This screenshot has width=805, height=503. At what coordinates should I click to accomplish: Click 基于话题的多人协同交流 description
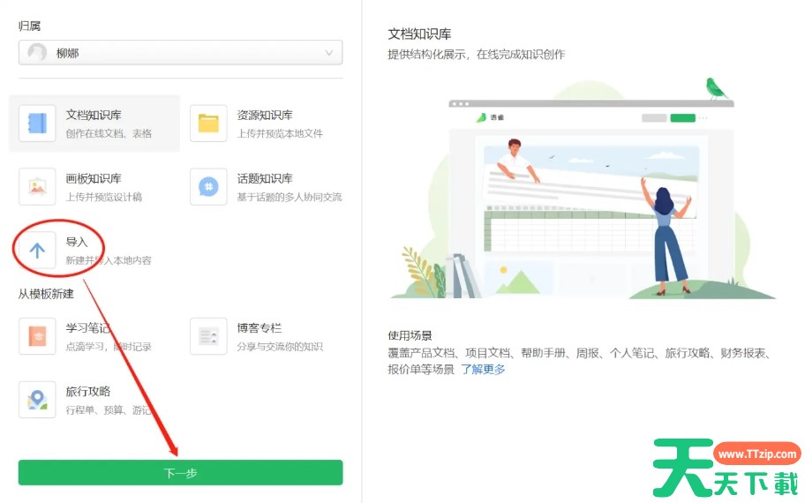pos(289,197)
